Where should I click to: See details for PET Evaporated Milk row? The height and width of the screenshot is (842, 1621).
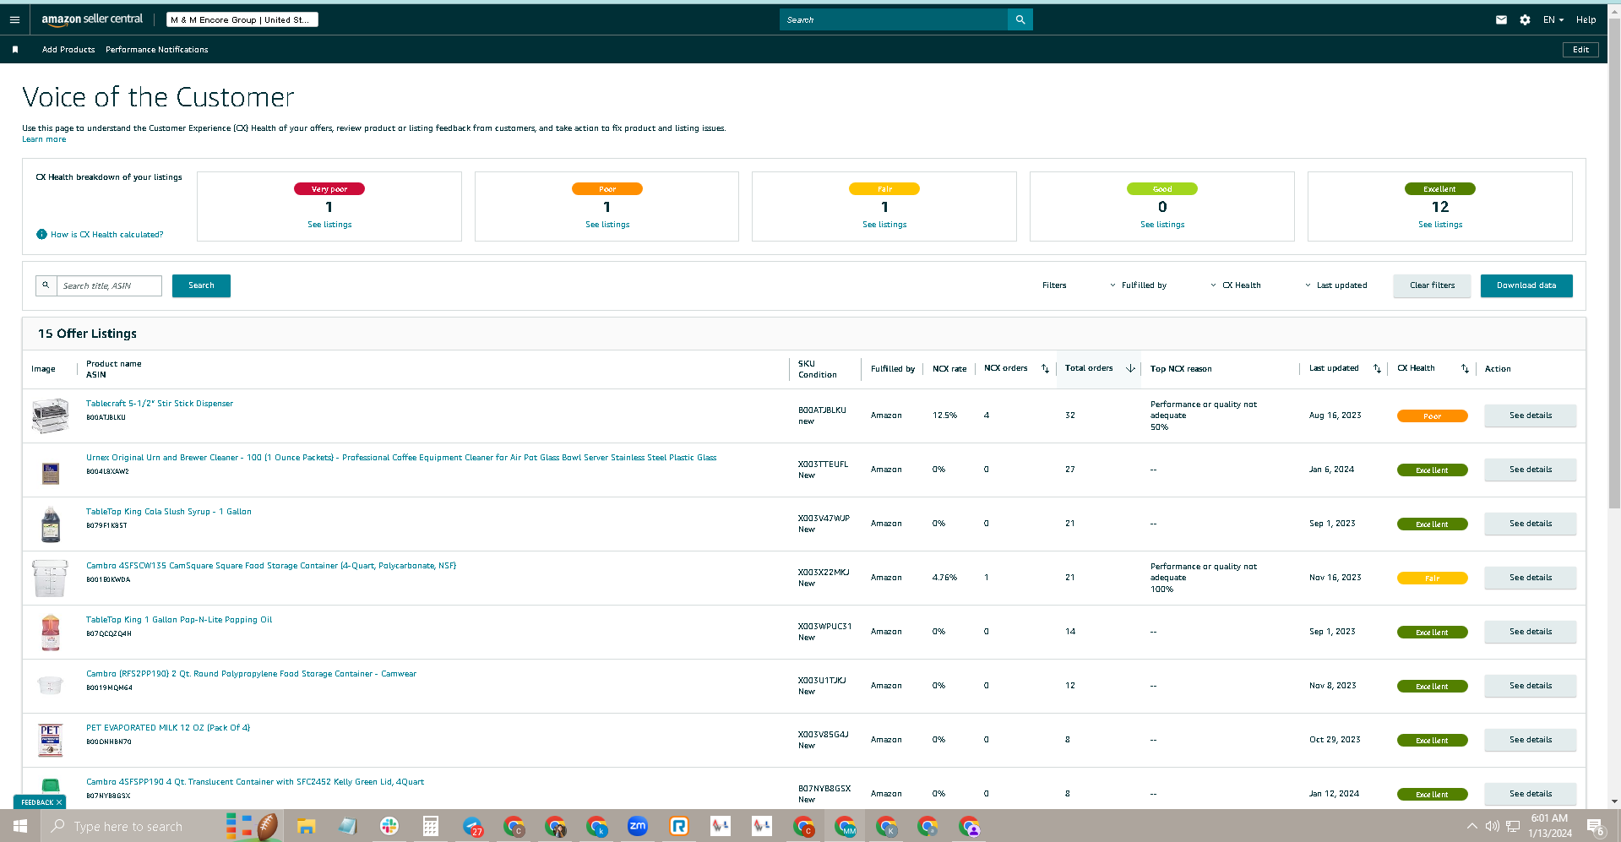(x=1531, y=740)
